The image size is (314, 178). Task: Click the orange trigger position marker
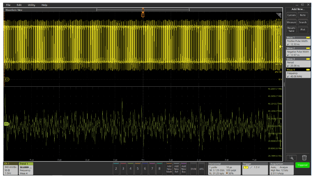[x=143, y=15]
